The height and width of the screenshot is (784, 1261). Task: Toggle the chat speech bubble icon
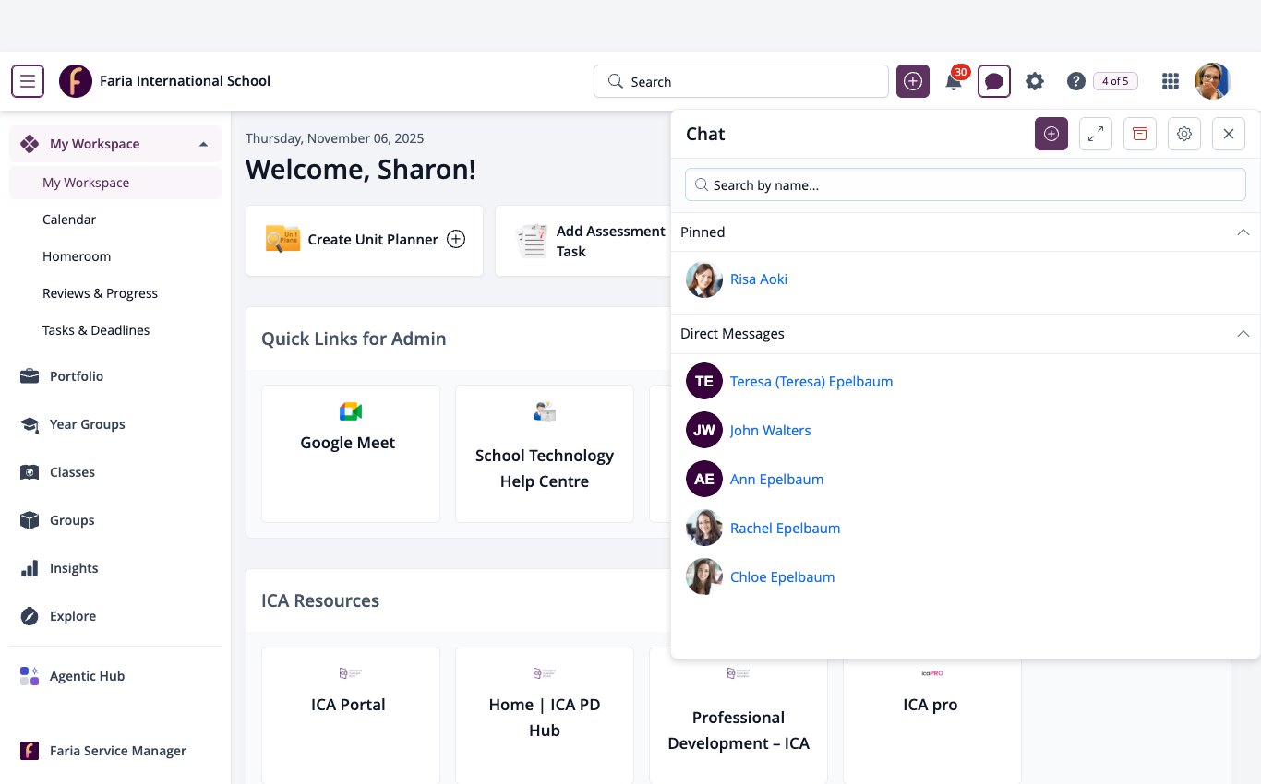tap(994, 81)
